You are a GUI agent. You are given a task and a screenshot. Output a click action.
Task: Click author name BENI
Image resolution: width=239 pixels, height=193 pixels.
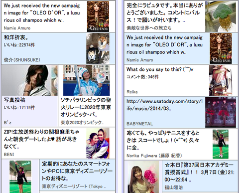point(9,155)
